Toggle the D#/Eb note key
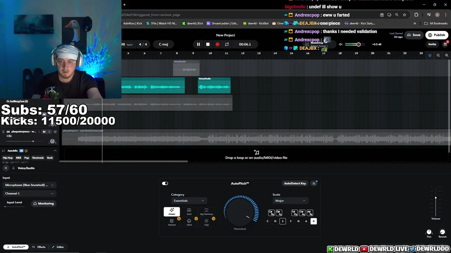Image resolution: width=451 pixels, height=253 pixels. point(279,213)
